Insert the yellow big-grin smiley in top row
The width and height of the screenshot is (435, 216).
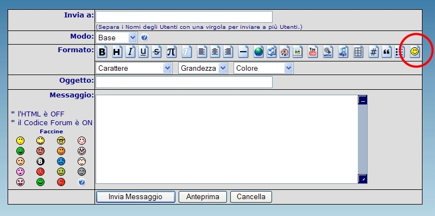41,141
